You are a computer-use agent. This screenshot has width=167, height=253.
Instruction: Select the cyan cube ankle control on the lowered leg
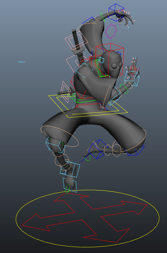point(70,170)
